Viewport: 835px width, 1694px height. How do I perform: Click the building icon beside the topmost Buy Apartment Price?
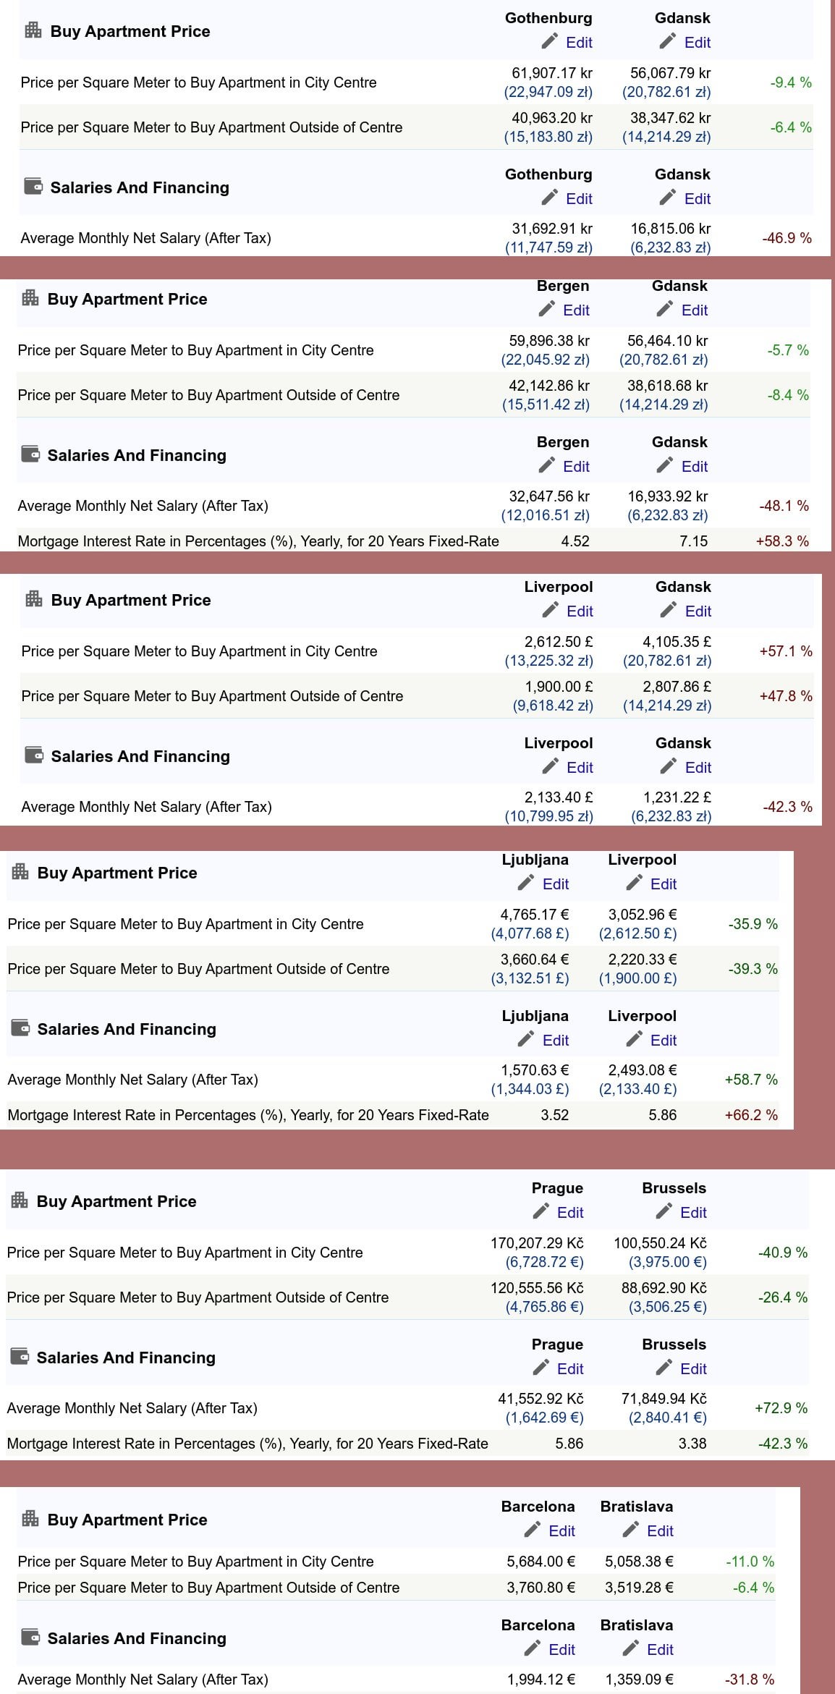click(x=33, y=30)
